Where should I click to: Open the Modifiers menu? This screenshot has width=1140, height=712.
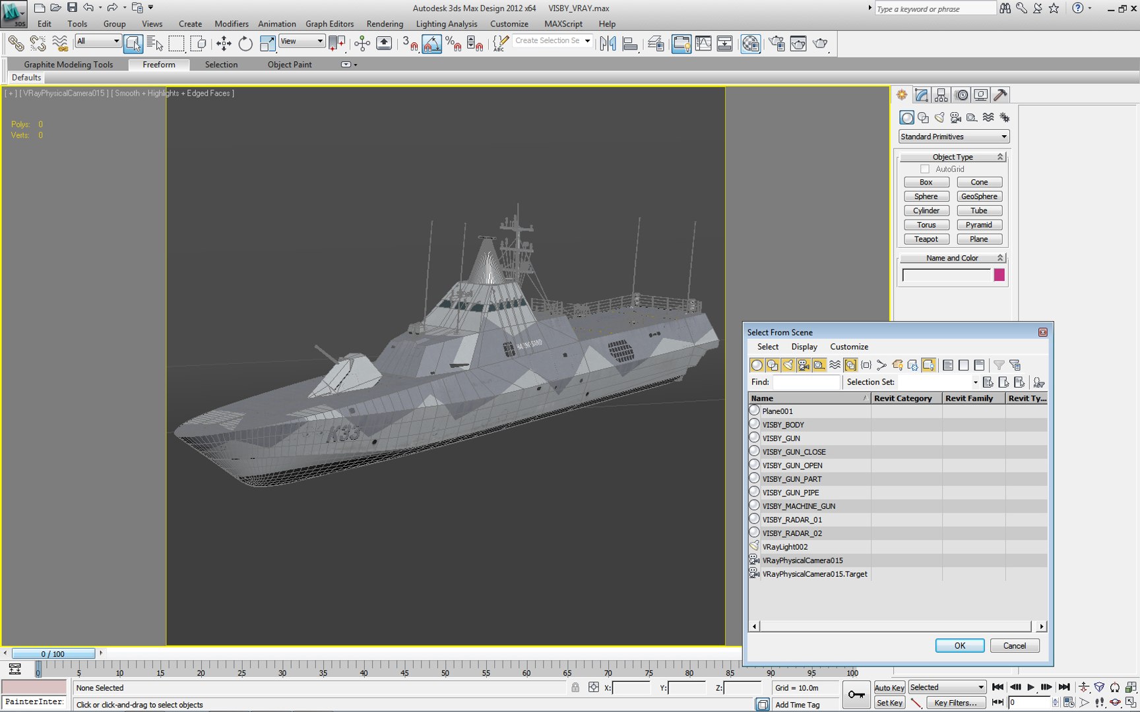point(232,24)
